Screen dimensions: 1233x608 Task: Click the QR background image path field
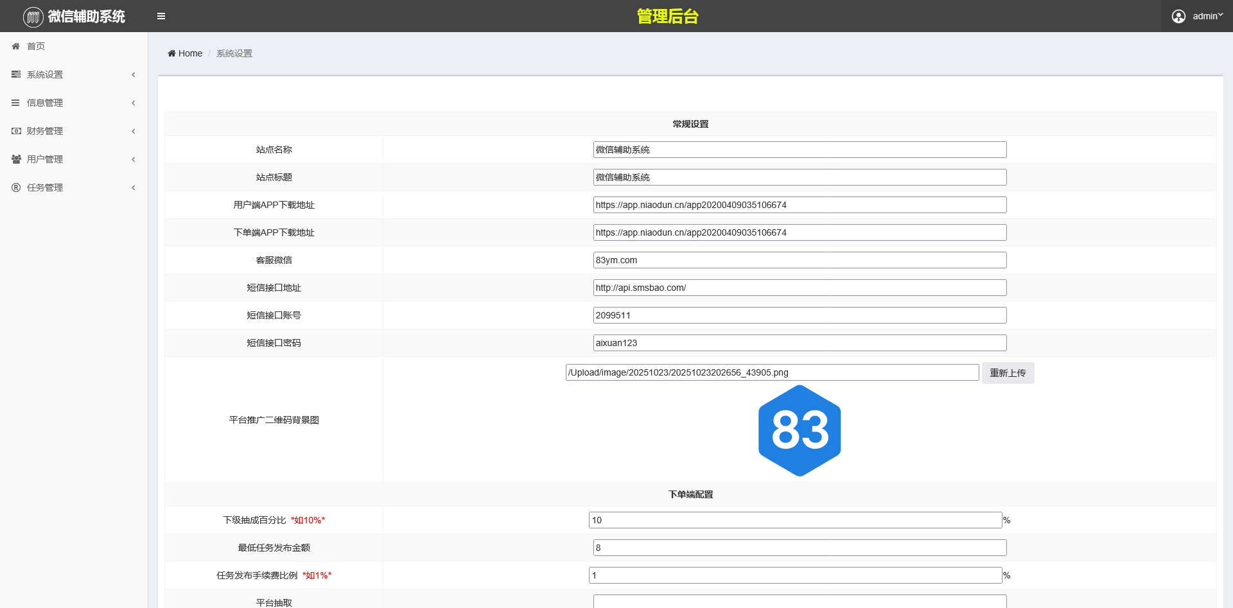pyautogui.click(x=772, y=372)
